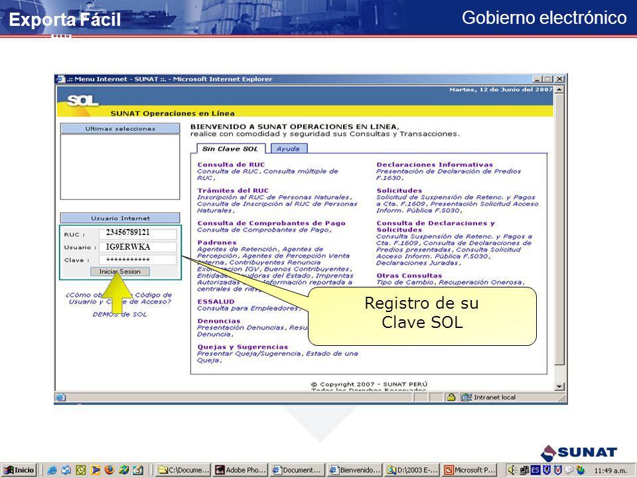Switch to the Ayuda tab
Viewport: 637px width, 478px height.
coord(289,149)
